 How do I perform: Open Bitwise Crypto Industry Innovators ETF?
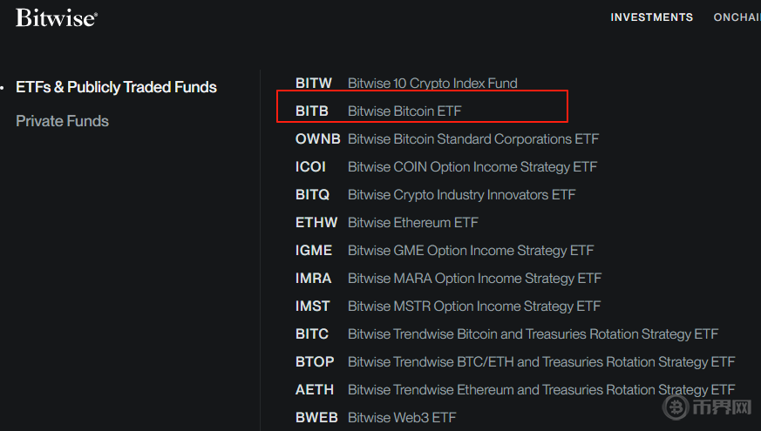[x=462, y=195]
